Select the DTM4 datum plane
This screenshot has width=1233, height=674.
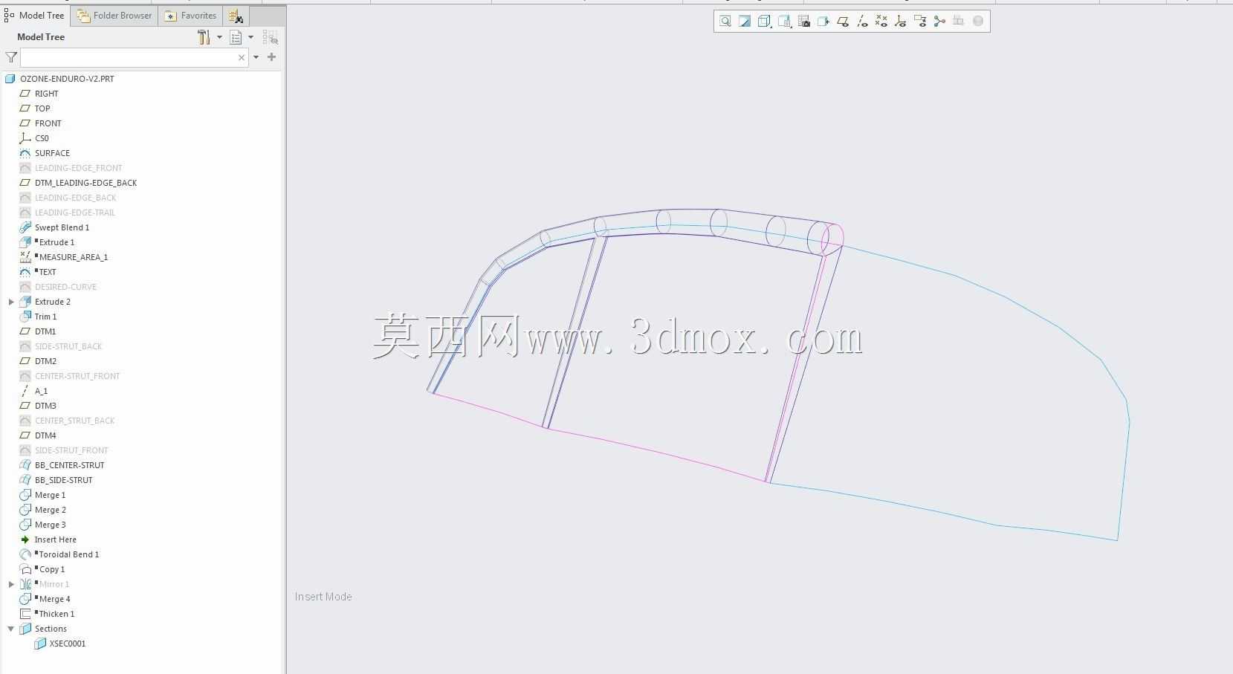click(45, 435)
